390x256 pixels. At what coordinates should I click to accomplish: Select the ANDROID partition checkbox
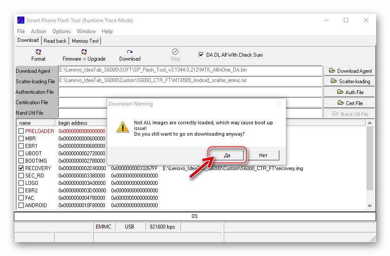[x=21, y=205]
